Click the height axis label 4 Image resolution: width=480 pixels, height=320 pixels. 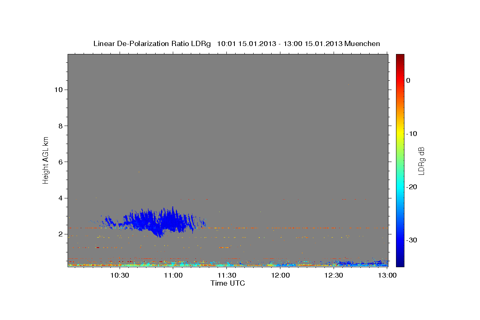coord(60,198)
